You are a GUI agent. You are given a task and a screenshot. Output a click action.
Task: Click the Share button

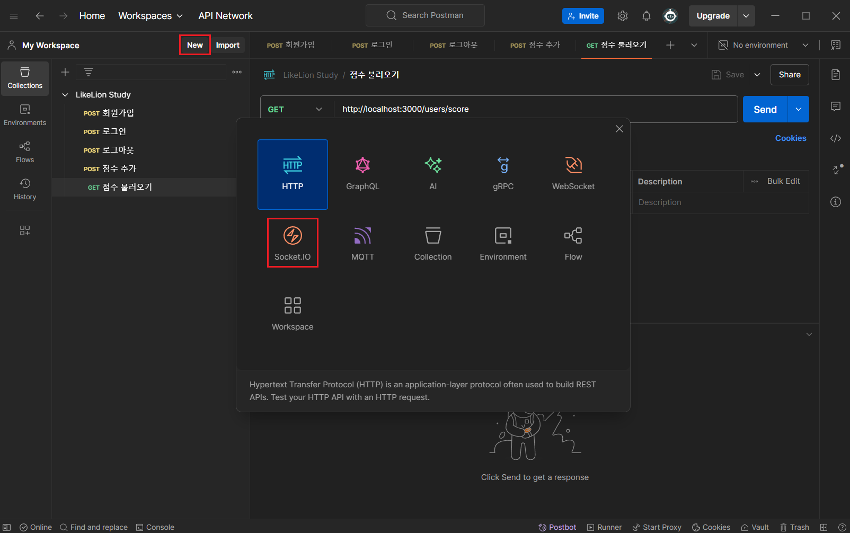tap(790, 75)
